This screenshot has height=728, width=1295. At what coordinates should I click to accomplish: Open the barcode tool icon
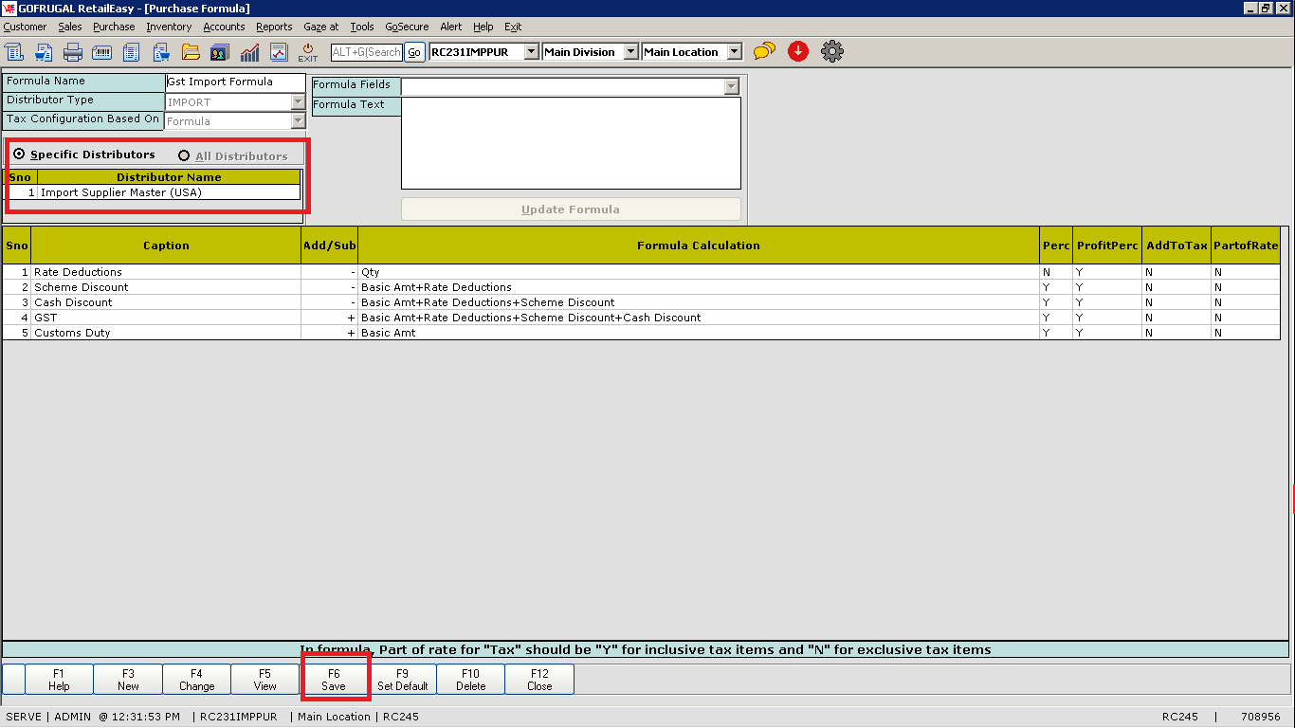click(x=102, y=52)
